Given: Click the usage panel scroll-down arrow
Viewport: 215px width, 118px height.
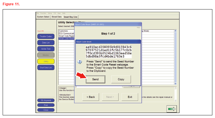Looking at the screenshot, I should tap(175, 101).
